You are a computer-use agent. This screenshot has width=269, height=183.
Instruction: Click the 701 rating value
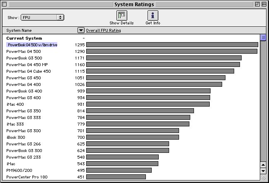coord(81,131)
